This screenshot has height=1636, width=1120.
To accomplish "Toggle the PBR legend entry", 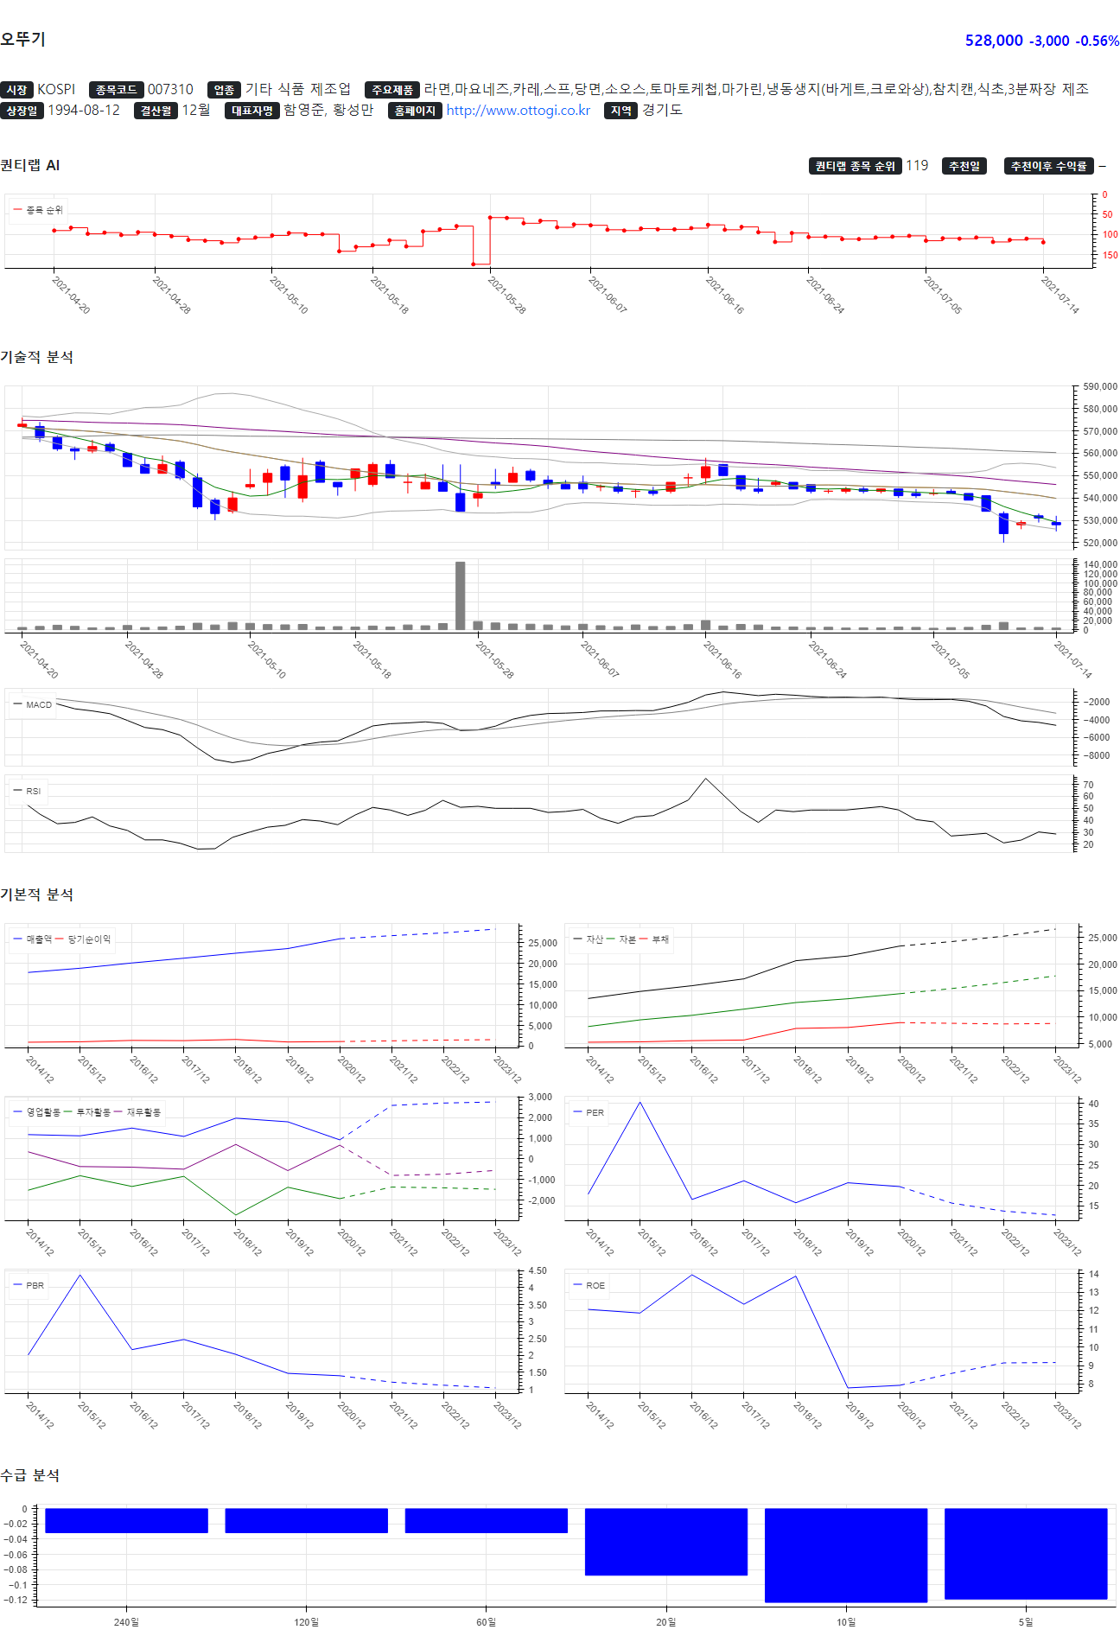I will pyautogui.click(x=29, y=1285).
